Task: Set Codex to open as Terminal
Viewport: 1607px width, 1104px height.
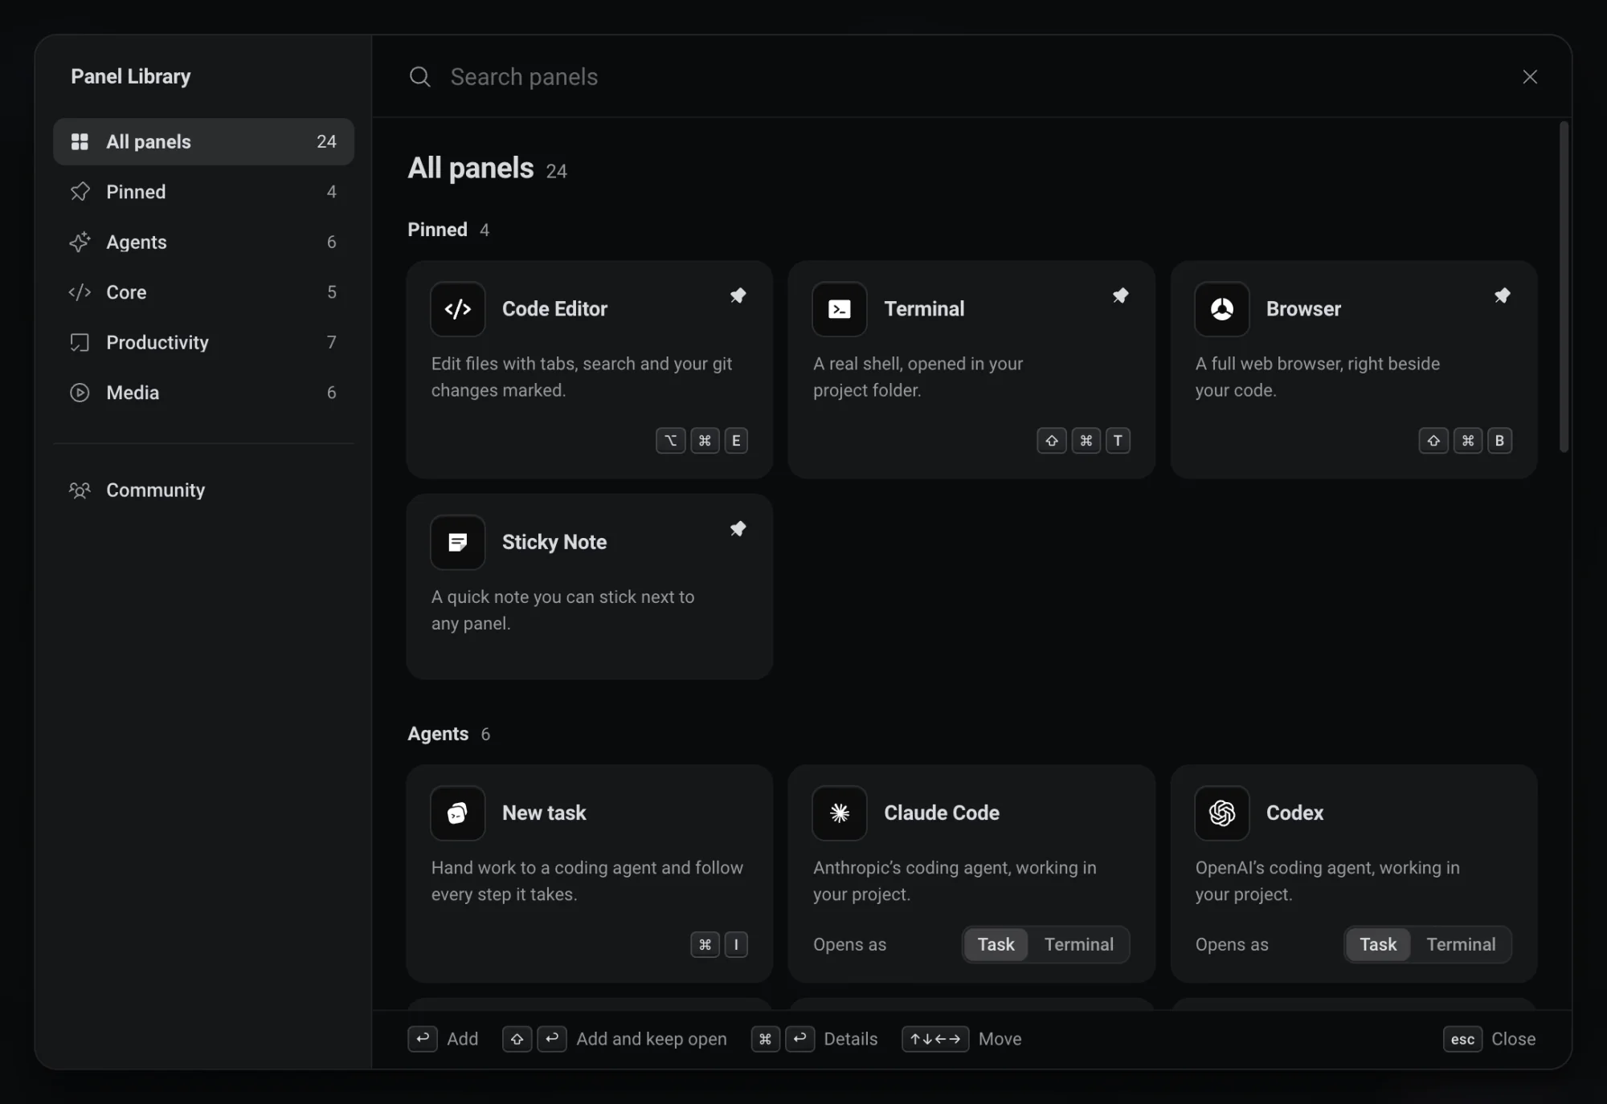Action: 1461,944
